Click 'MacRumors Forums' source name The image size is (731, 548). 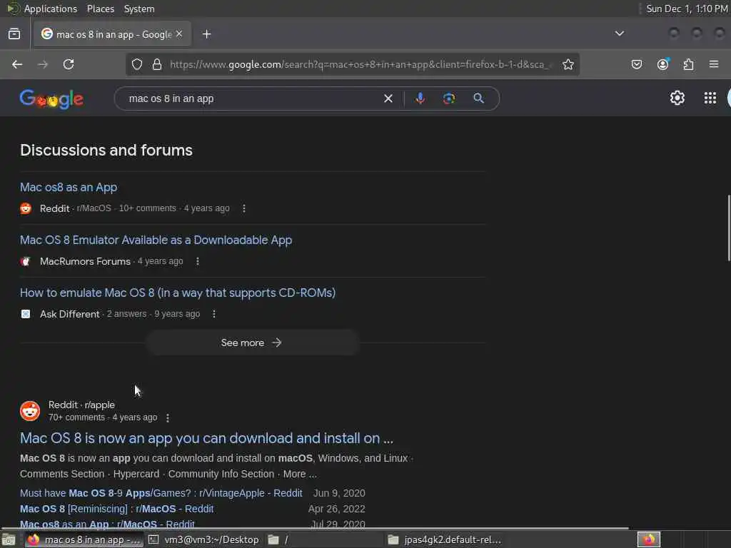click(86, 261)
